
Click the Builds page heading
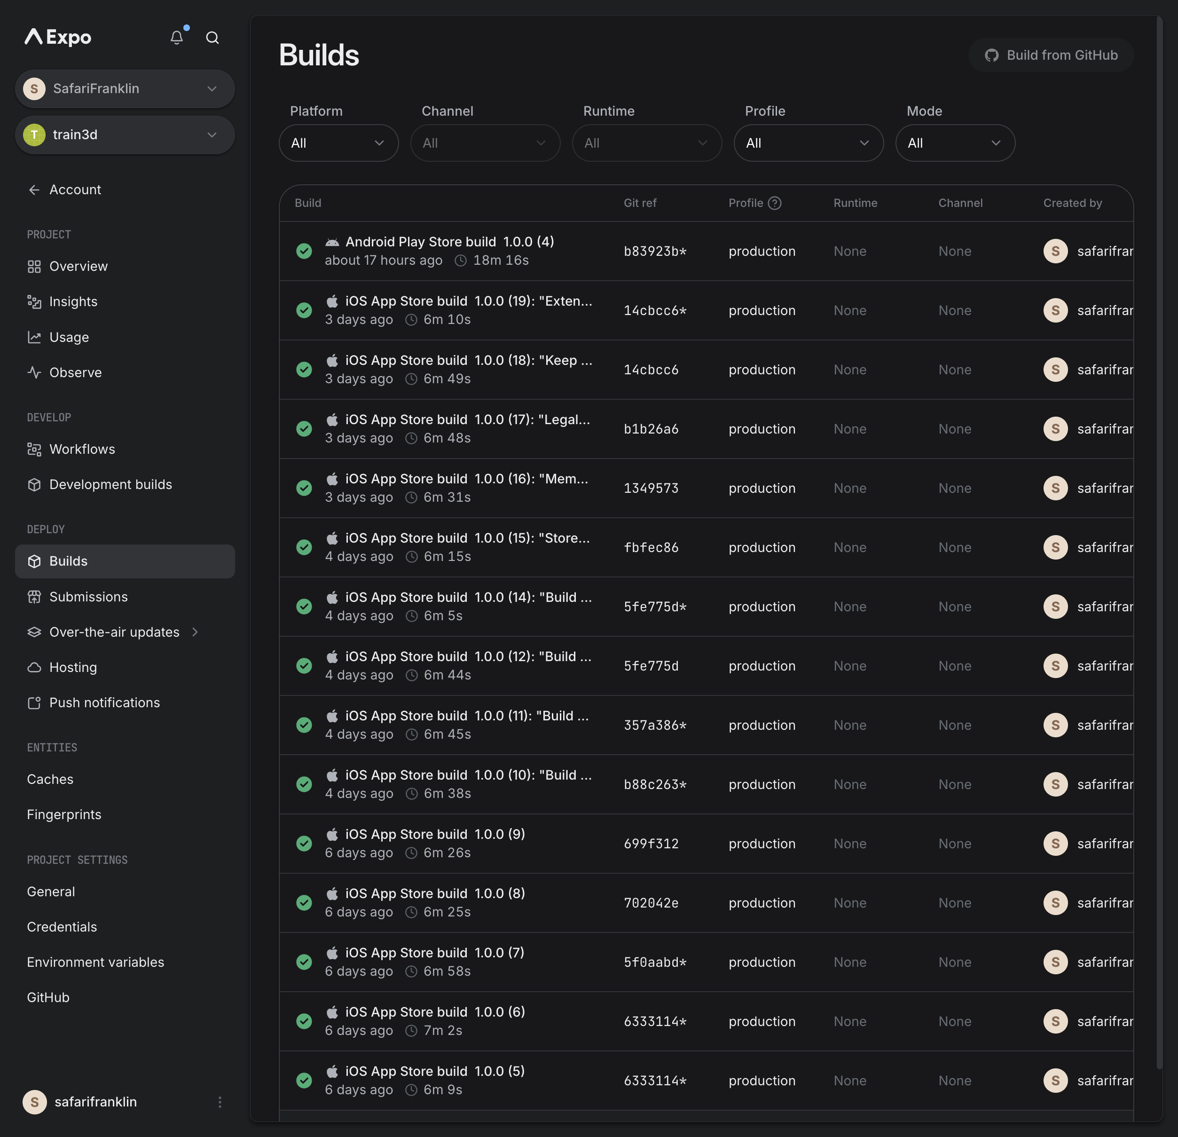point(319,55)
